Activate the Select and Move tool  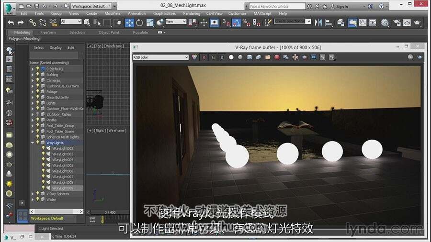pos(129,22)
